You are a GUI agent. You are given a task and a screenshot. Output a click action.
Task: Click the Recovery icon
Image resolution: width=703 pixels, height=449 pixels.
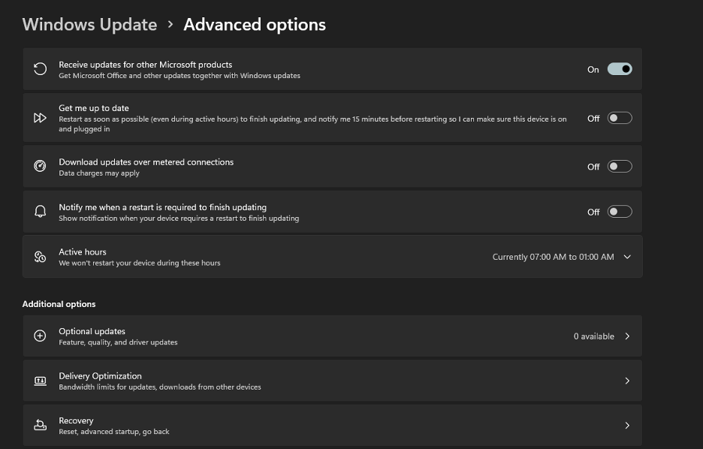click(x=40, y=425)
